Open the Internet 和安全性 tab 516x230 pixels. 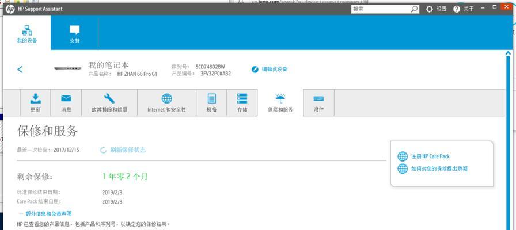click(167, 103)
